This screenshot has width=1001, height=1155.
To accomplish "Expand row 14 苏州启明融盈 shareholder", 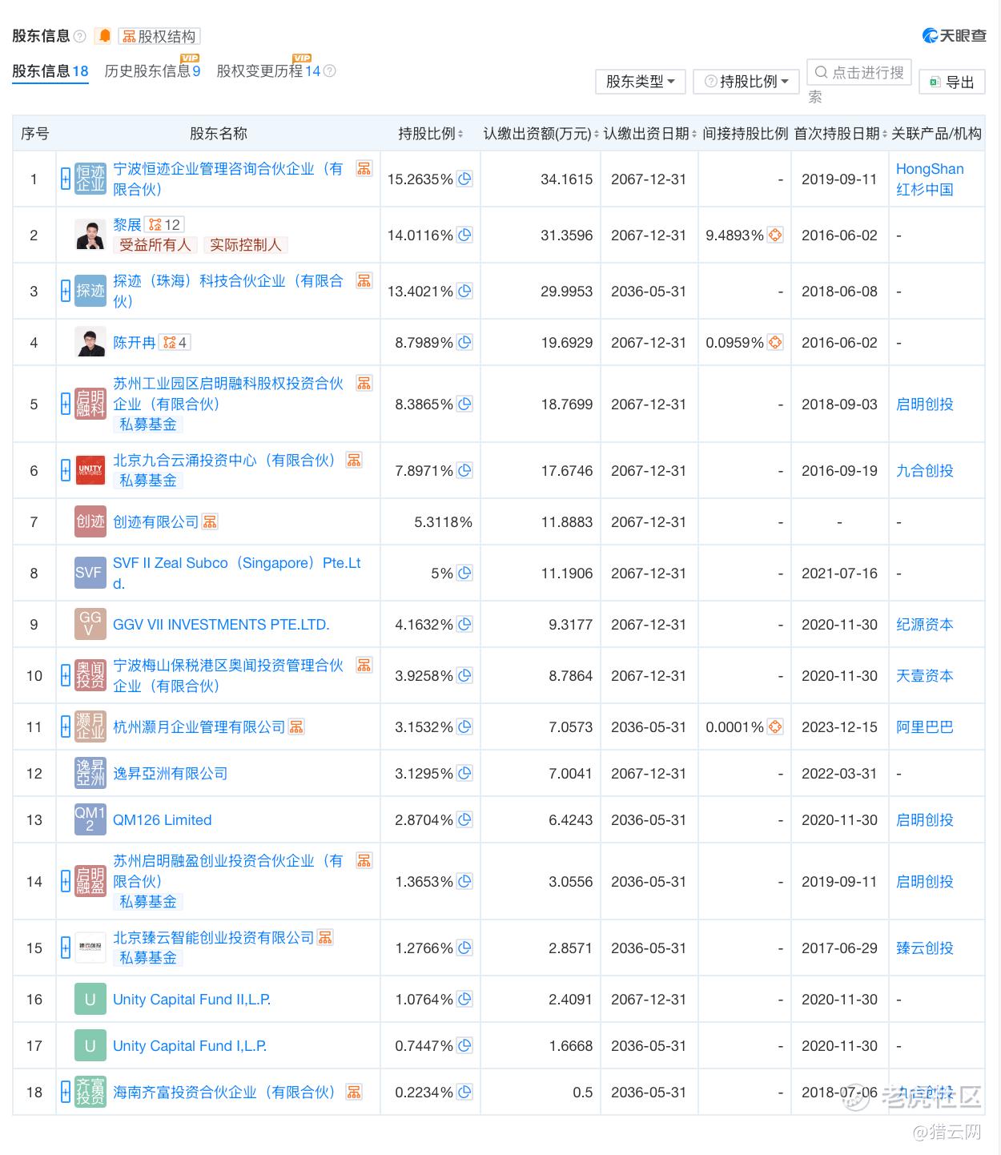I will (66, 882).
